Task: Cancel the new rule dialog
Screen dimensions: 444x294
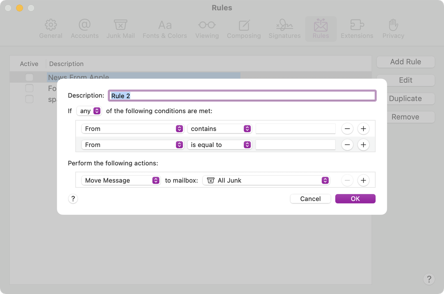Action: coord(310,199)
